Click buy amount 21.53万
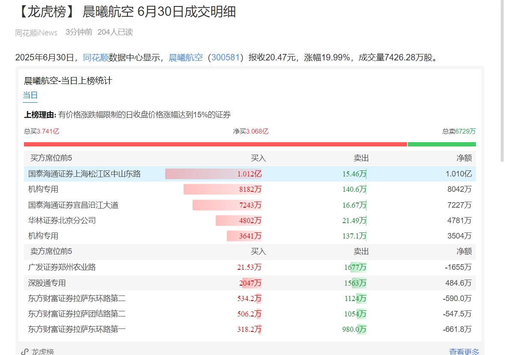This screenshot has height=355, width=505. pos(249,267)
